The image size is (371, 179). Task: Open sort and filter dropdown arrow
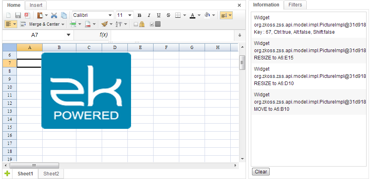tap(125, 24)
